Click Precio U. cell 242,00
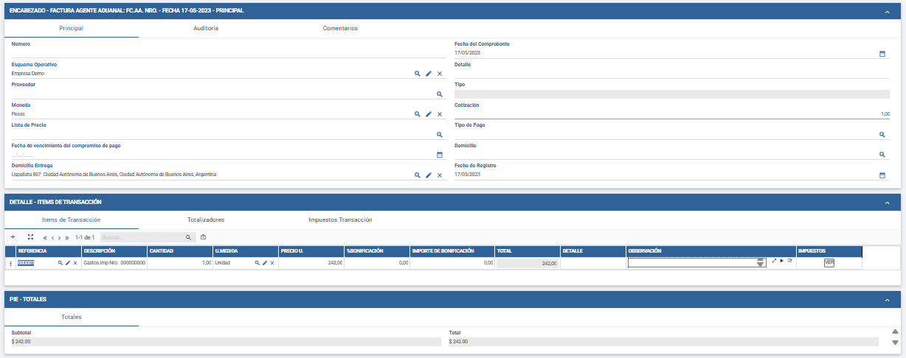 pyautogui.click(x=311, y=263)
